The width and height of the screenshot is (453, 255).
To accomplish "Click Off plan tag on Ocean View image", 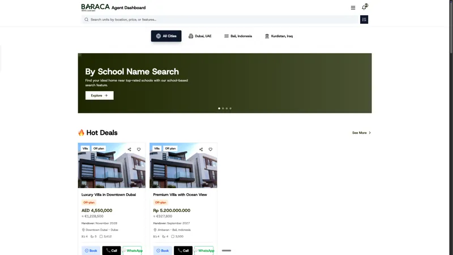I will [x=170, y=148].
